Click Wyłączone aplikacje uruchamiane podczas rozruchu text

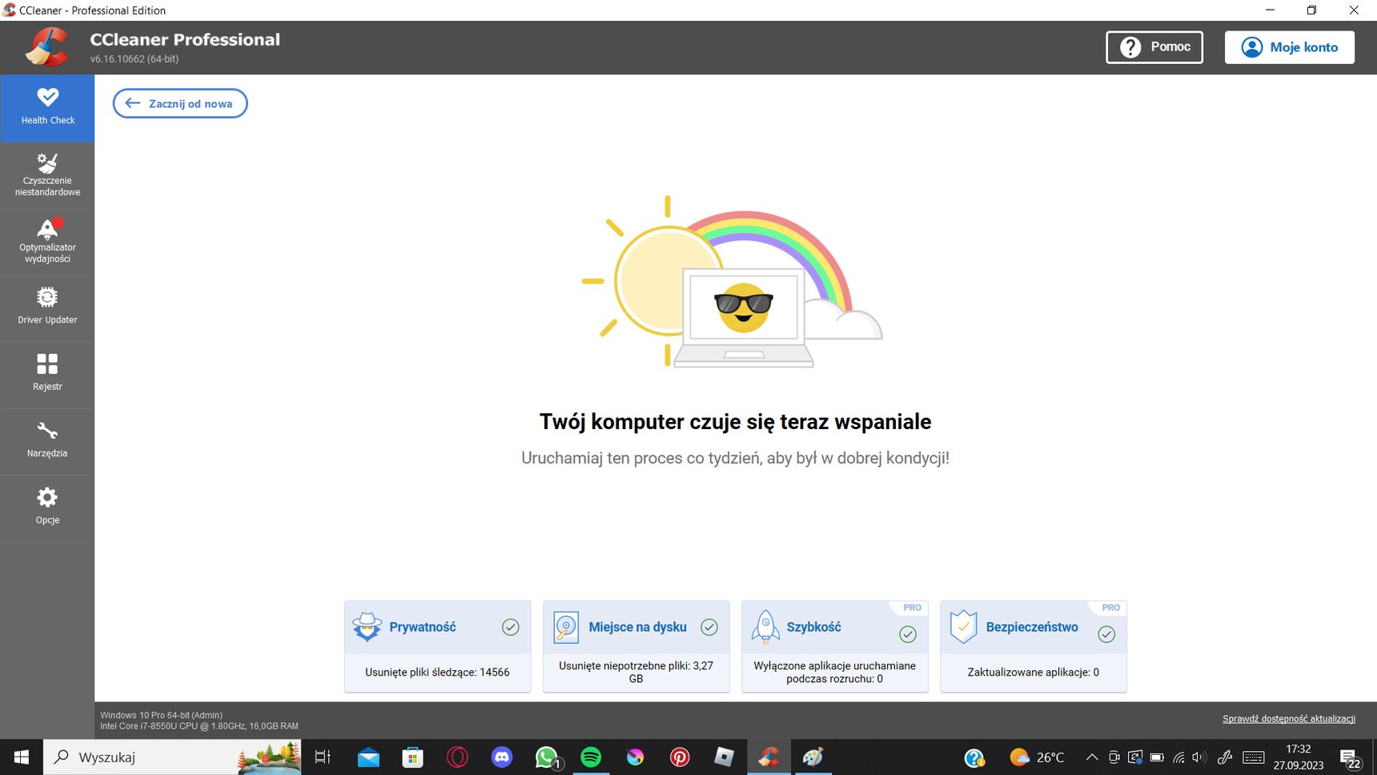pyautogui.click(x=835, y=672)
